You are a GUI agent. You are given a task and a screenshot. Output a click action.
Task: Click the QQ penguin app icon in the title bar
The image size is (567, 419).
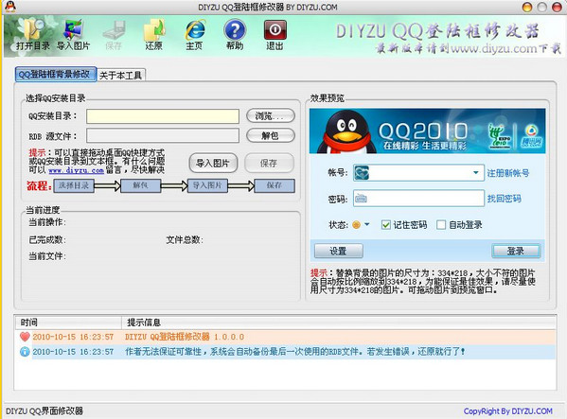[x=10, y=6]
